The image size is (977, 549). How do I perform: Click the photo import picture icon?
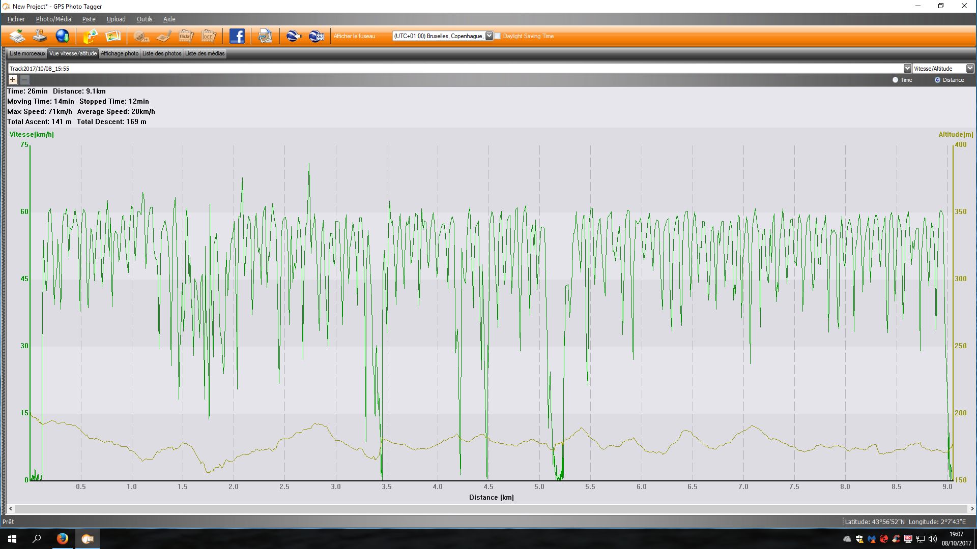click(x=113, y=36)
